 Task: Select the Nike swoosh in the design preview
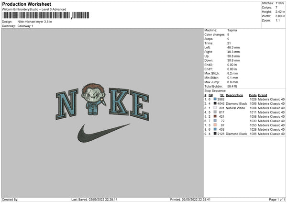104,133
